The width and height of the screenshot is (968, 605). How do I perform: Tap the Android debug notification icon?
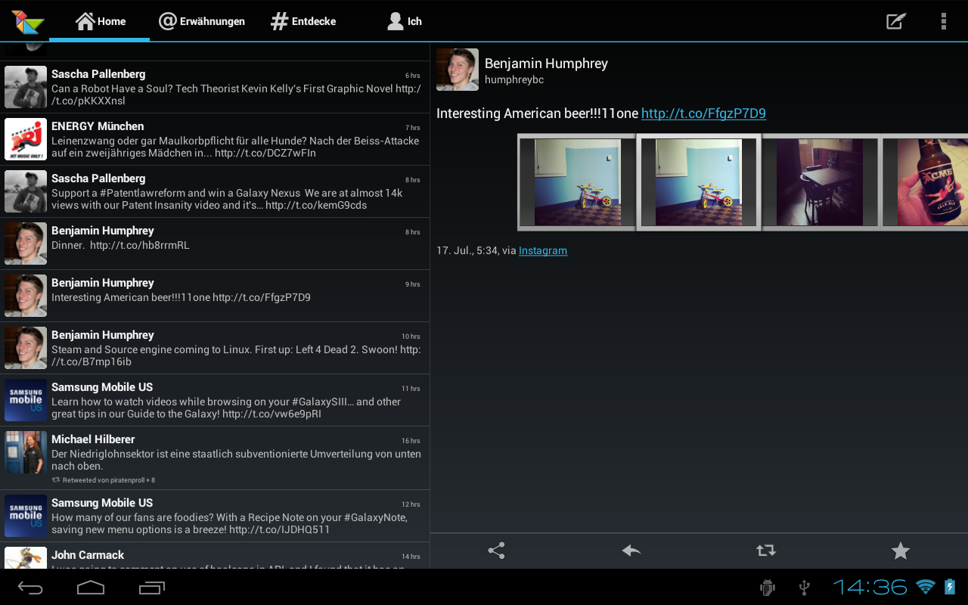click(x=767, y=587)
